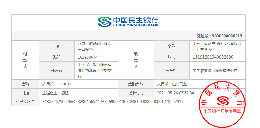Select purpose 工程建工一切险

(56, 93)
